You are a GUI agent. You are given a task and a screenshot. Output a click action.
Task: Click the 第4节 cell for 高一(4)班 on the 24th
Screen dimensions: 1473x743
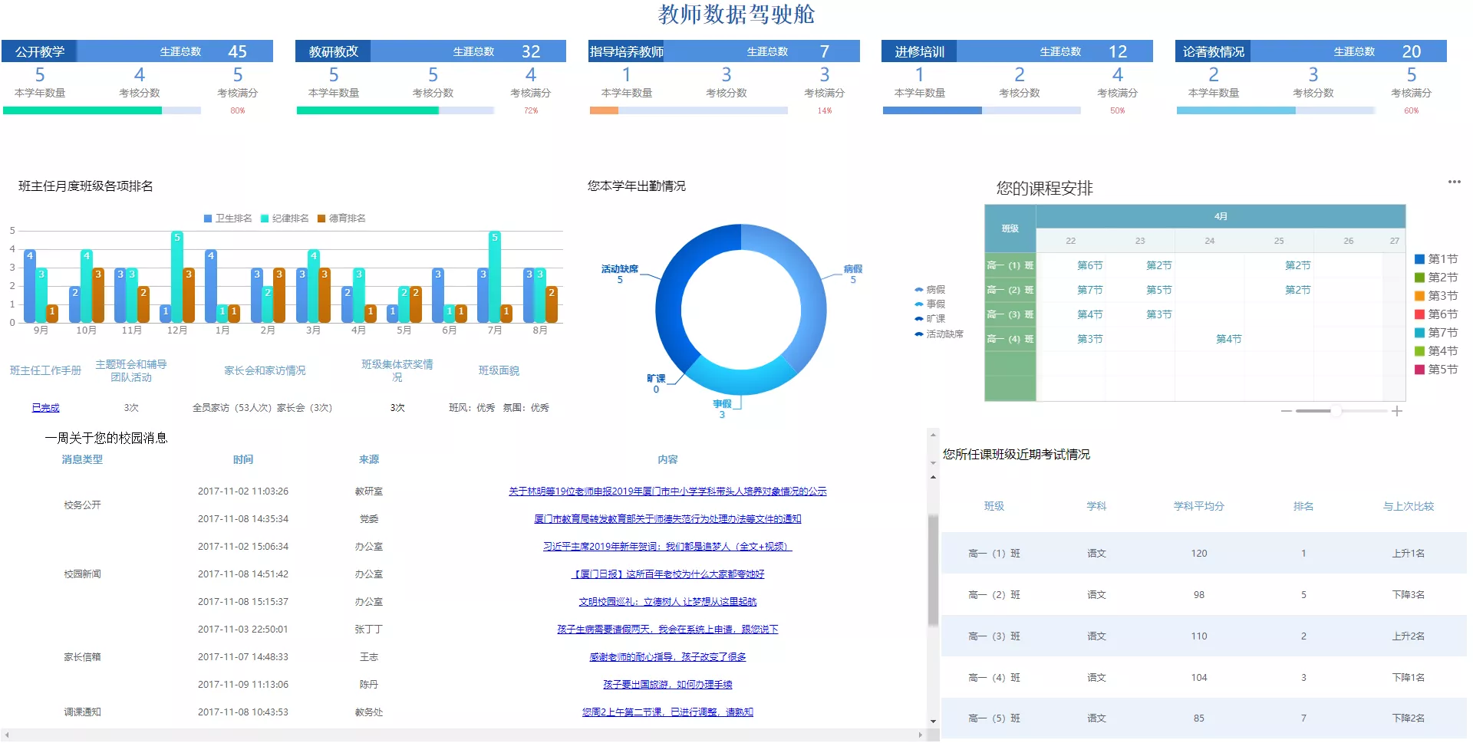point(1228,339)
